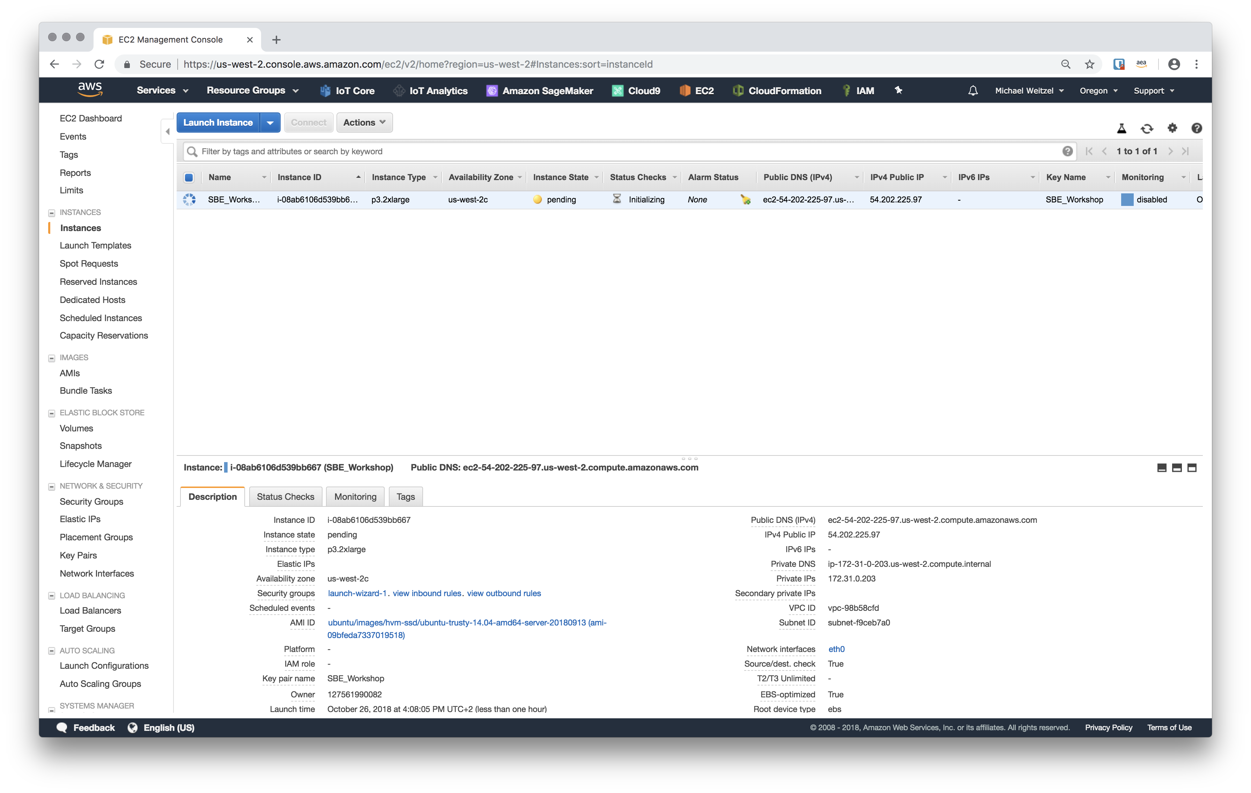The width and height of the screenshot is (1251, 793).
Task: Sort by the Instance ID column header
Action: tap(318, 177)
